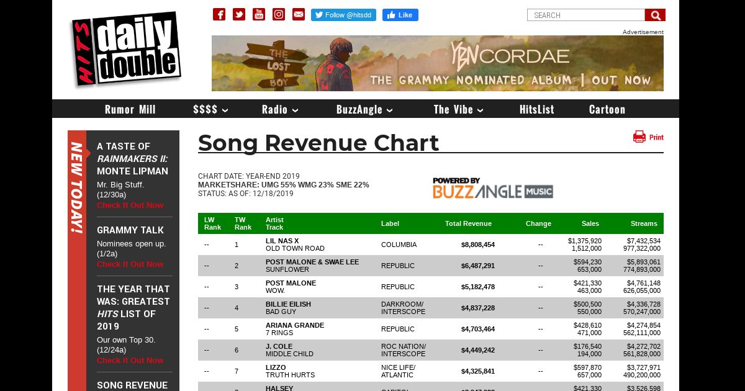Viewport: 745px width, 391px height.
Task: Click the COLUMBIA label cell
Action: (399, 245)
